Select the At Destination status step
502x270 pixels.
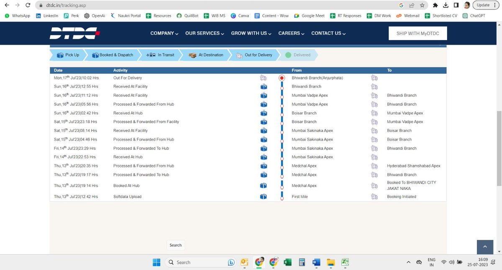(205, 55)
